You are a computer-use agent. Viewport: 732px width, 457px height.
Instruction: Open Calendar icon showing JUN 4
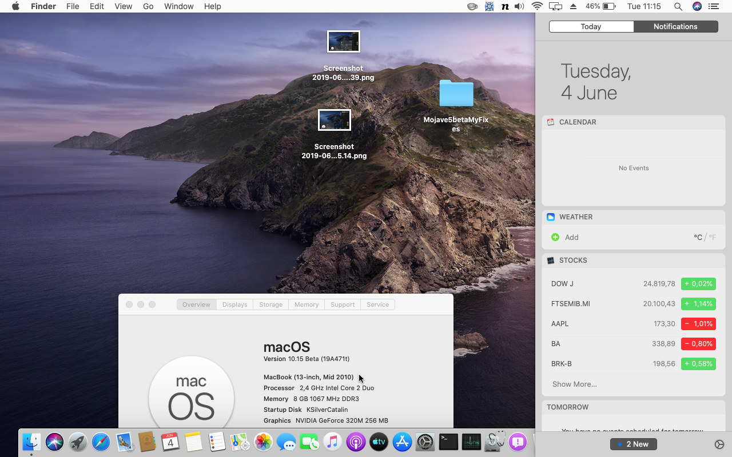tap(170, 442)
